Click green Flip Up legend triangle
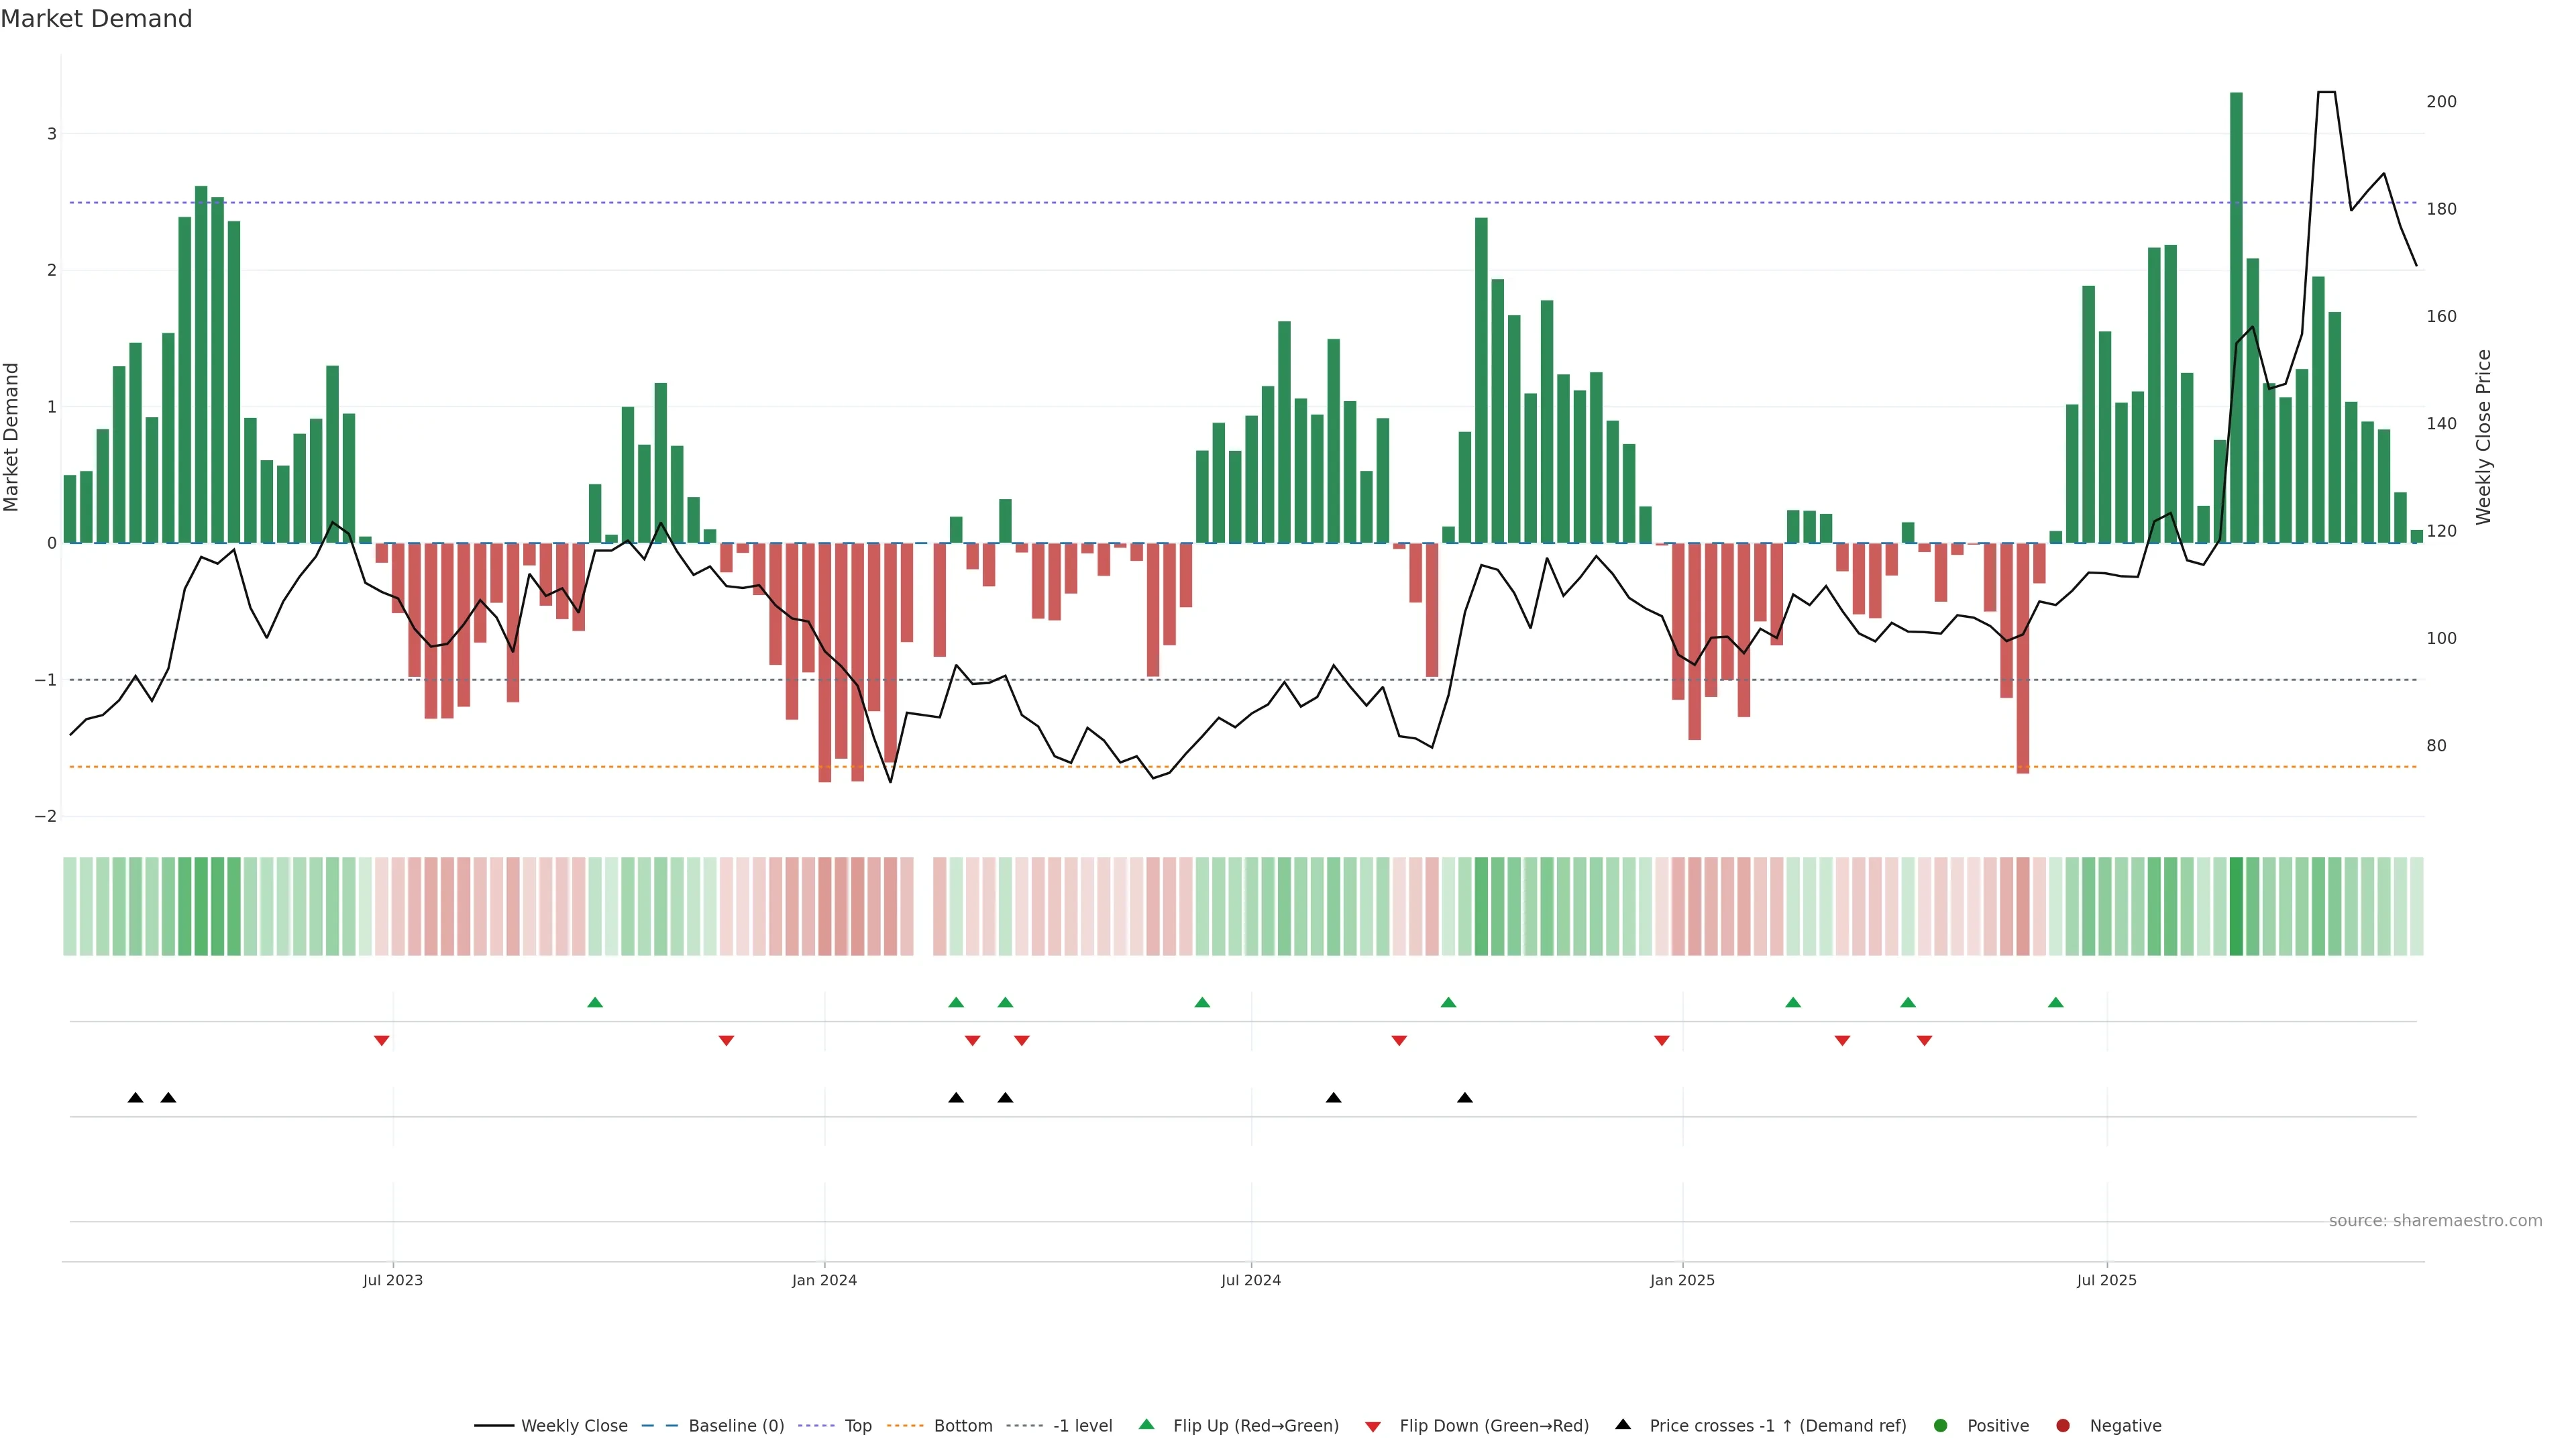 pyautogui.click(x=1147, y=1425)
